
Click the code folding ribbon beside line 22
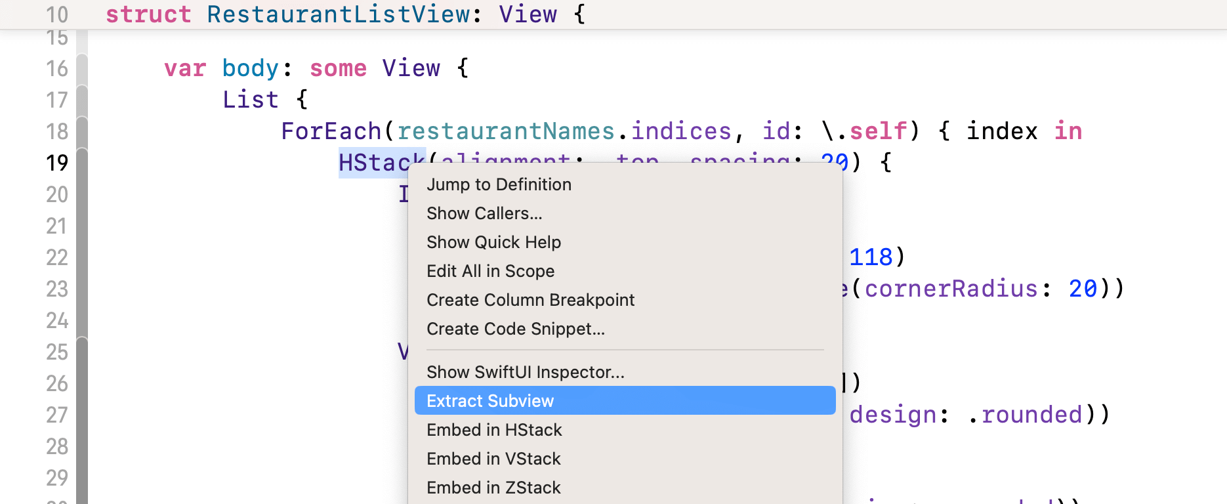(x=82, y=257)
